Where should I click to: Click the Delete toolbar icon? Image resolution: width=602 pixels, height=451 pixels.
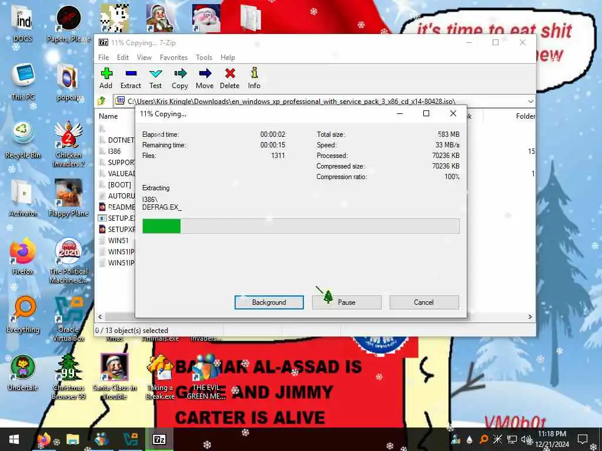pos(230,78)
